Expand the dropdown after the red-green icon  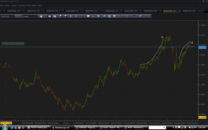(x=130, y=16)
